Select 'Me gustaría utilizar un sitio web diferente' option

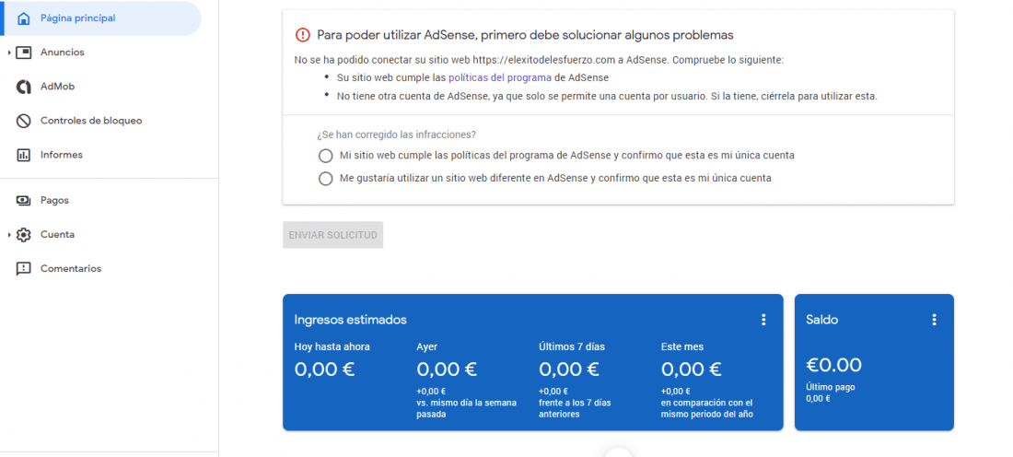pos(326,179)
